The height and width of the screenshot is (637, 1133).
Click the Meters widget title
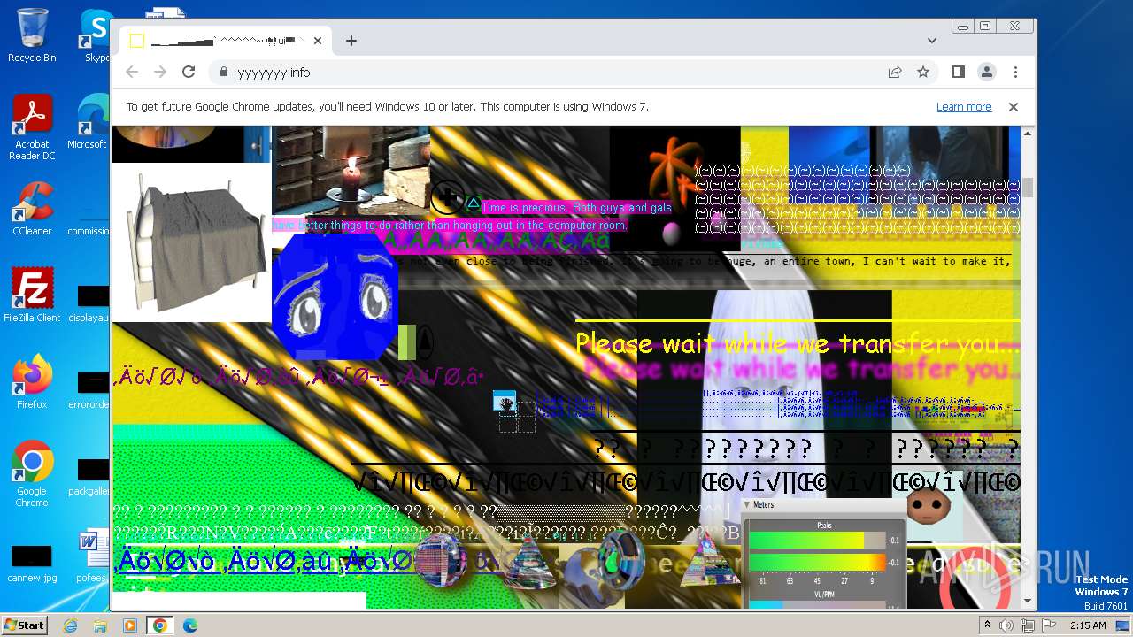pyautogui.click(x=763, y=504)
